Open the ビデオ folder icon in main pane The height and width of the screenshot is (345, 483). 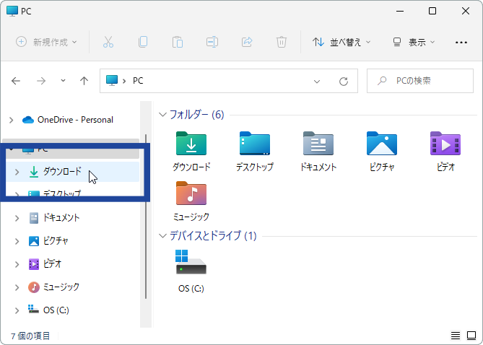coord(445,144)
